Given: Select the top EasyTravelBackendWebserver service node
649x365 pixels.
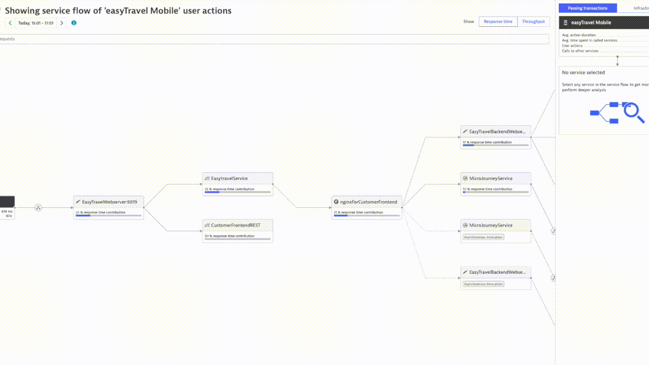Looking at the screenshot, I should click(x=495, y=132).
